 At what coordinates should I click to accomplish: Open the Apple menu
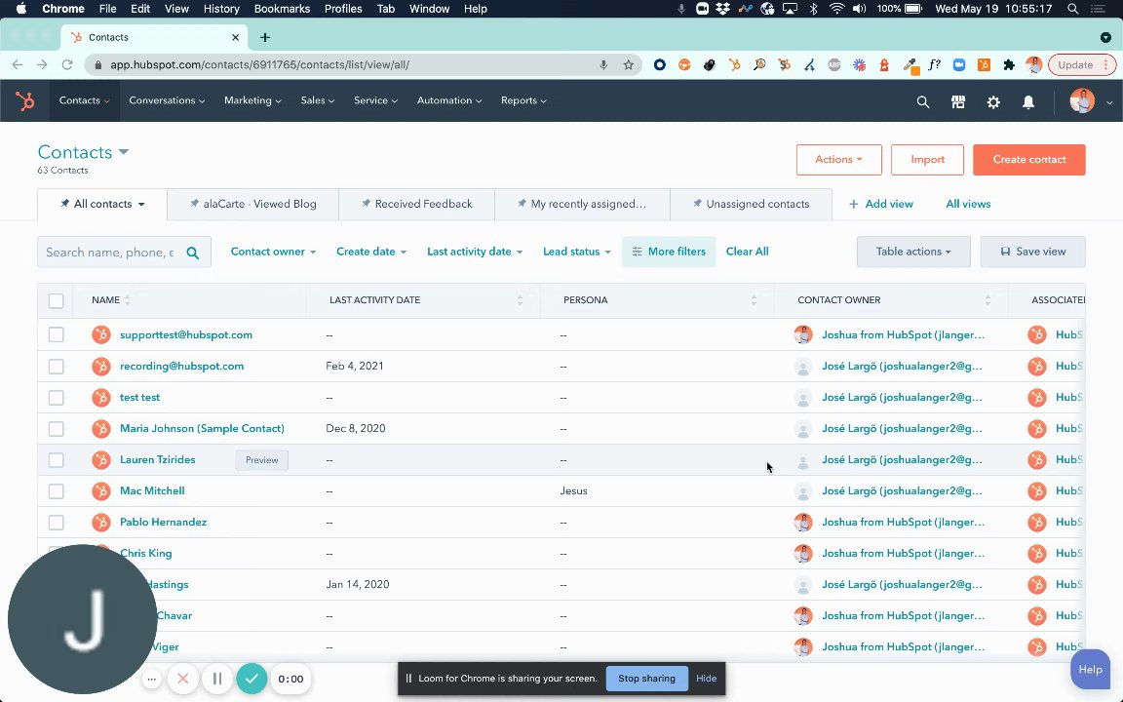tap(20, 9)
